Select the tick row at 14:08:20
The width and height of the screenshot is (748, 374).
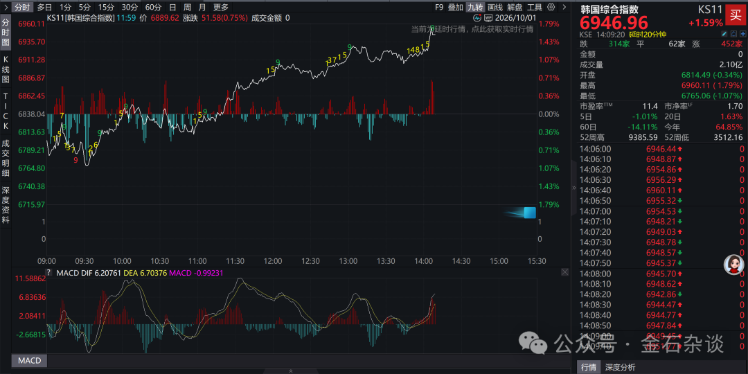click(x=661, y=294)
